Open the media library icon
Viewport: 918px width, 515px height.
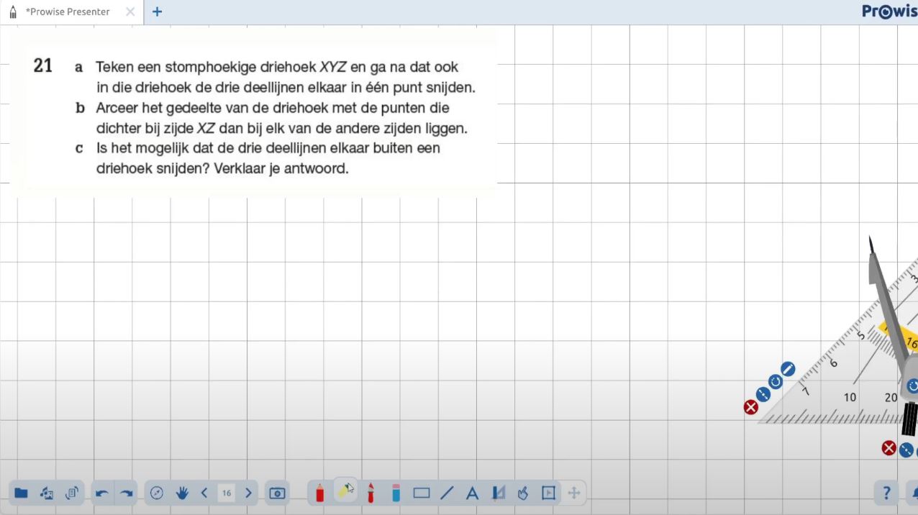(47, 493)
